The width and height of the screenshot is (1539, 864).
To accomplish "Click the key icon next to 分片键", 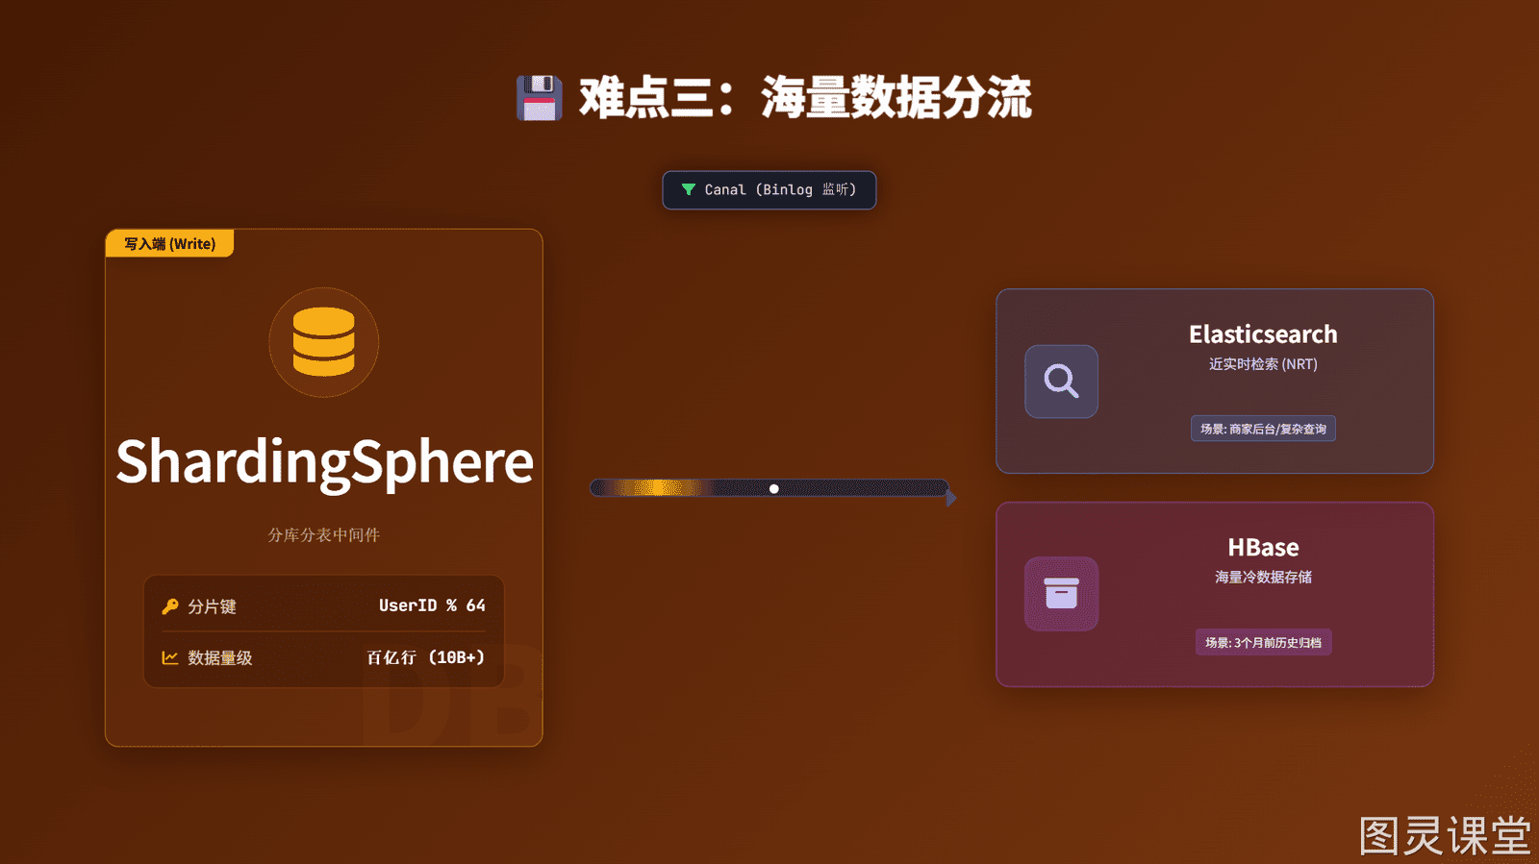I will 170,606.
